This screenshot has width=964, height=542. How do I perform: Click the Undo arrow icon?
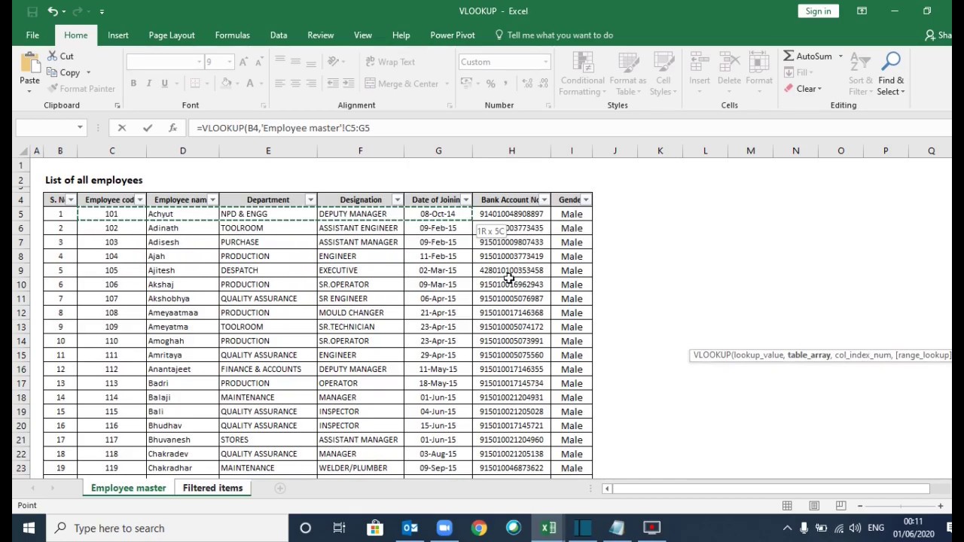coord(53,11)
